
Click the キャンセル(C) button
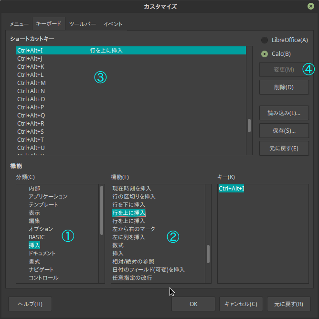[x=241, y=304]
